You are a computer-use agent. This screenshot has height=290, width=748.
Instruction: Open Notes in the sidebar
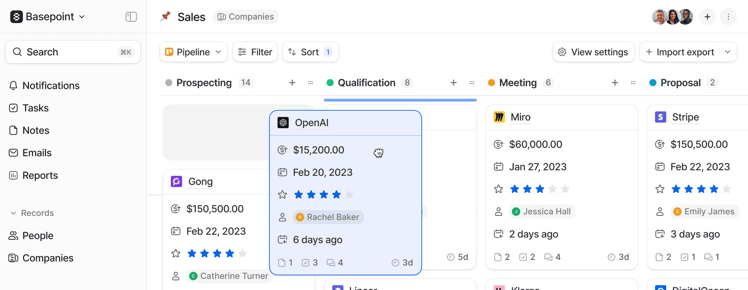coord(29,130)
